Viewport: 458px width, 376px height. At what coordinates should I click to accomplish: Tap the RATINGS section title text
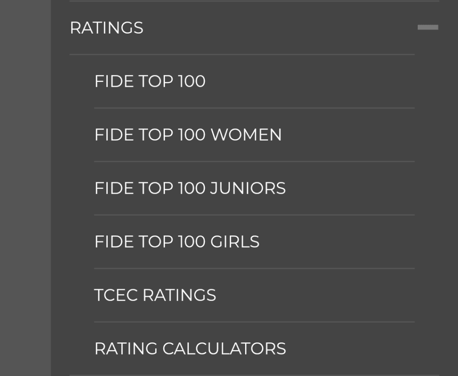pos(106,28)
